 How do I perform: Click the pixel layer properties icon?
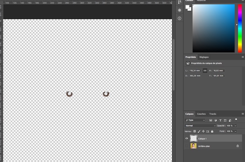(x=188, y=63)
